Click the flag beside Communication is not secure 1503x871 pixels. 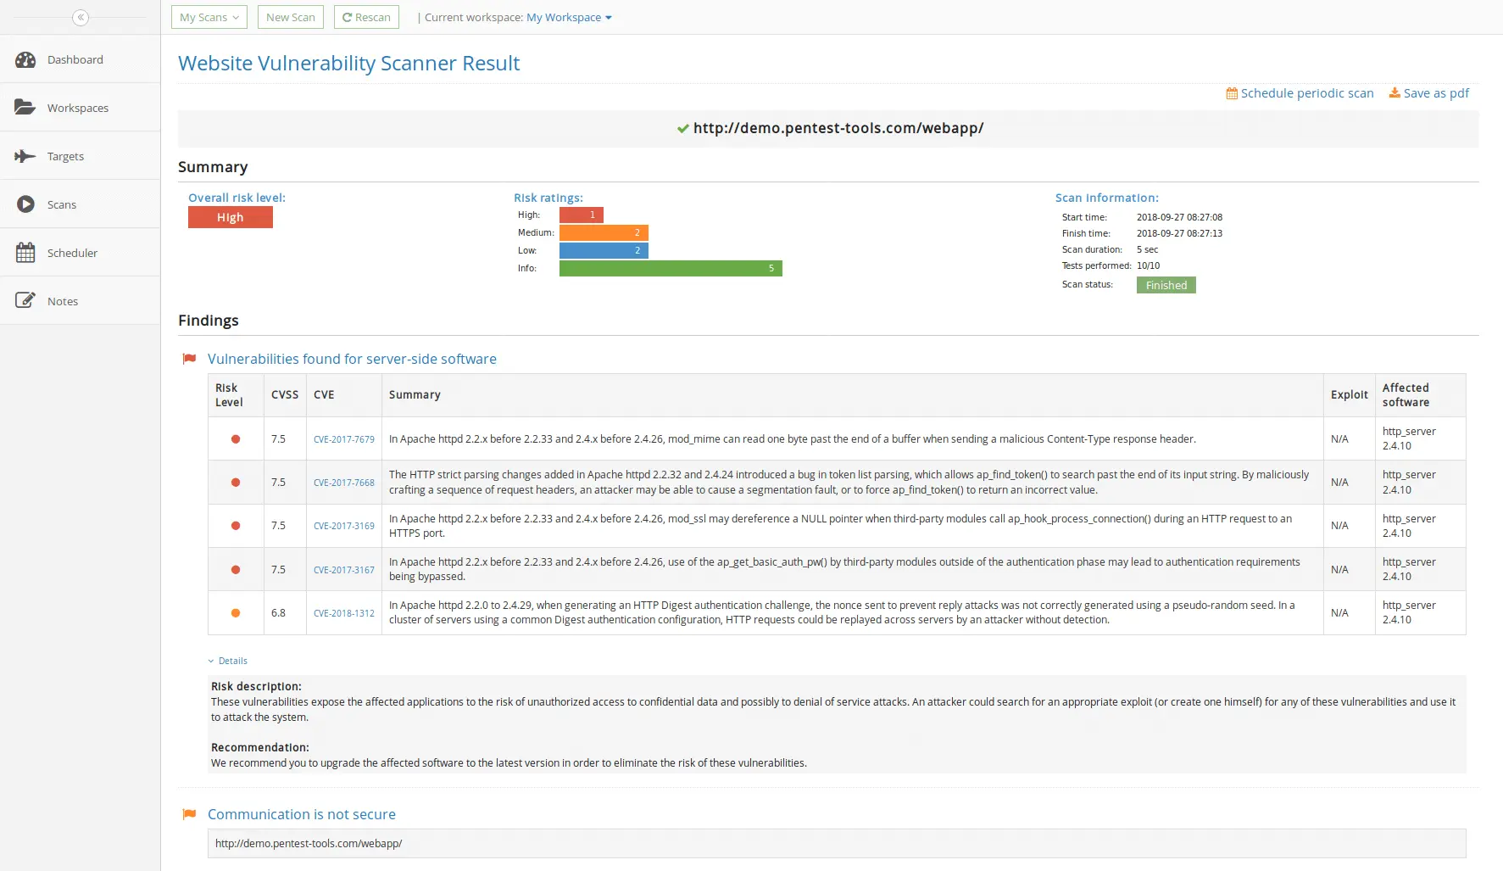click(x=189, y=814)
